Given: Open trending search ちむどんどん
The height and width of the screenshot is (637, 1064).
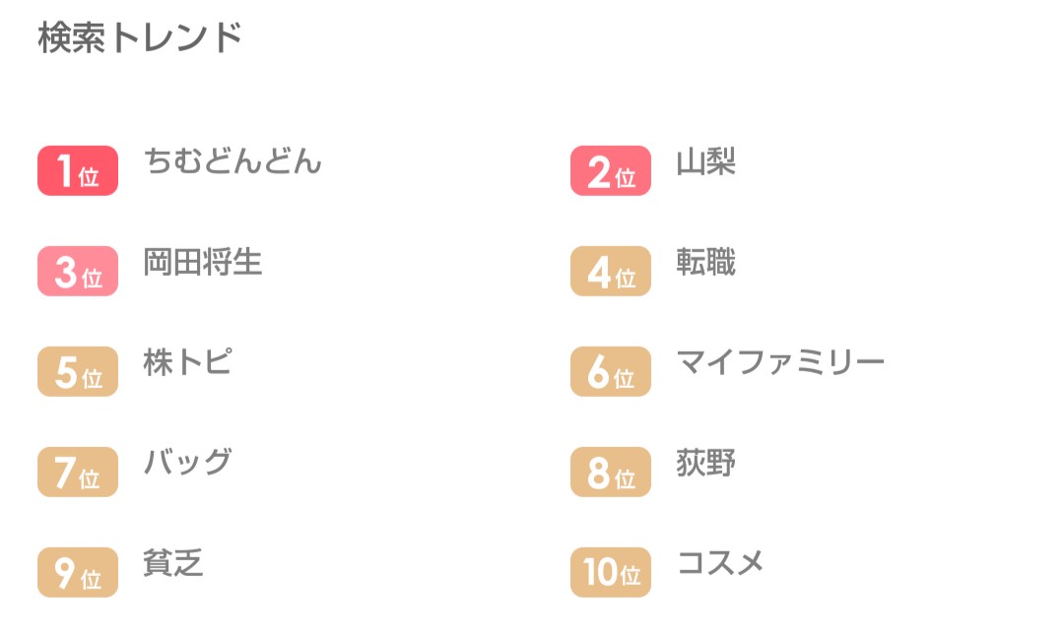Looking at the screenshot, I should (x=233, y=161).
